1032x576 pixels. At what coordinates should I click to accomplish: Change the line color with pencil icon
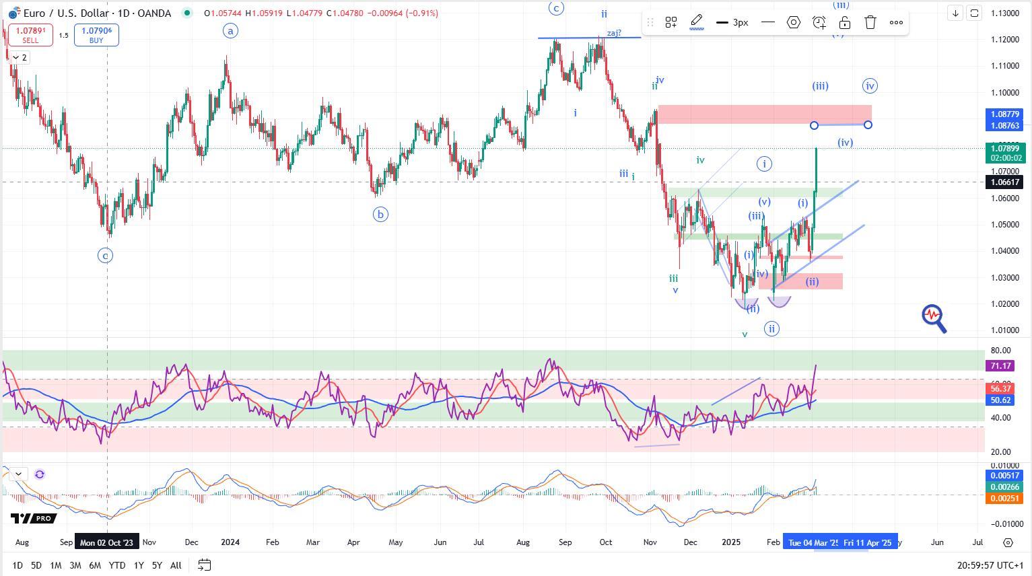pyautogui.click(x=697, y=22)
